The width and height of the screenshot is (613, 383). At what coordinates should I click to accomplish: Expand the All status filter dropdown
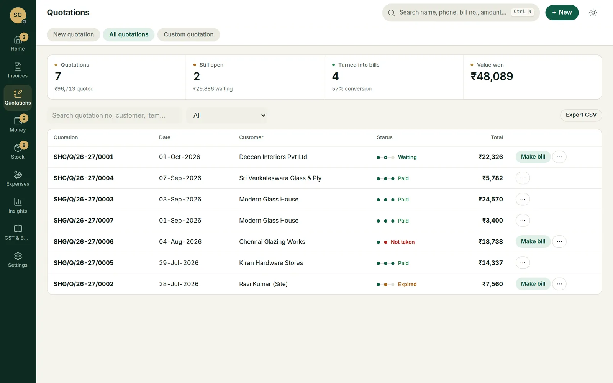coord(227,115)
